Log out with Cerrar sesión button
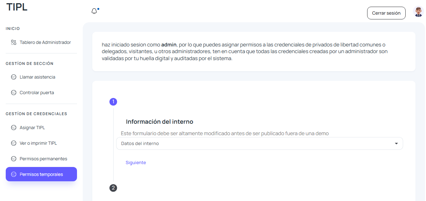This screenshot has width=426, height=201. pos(386,13)
